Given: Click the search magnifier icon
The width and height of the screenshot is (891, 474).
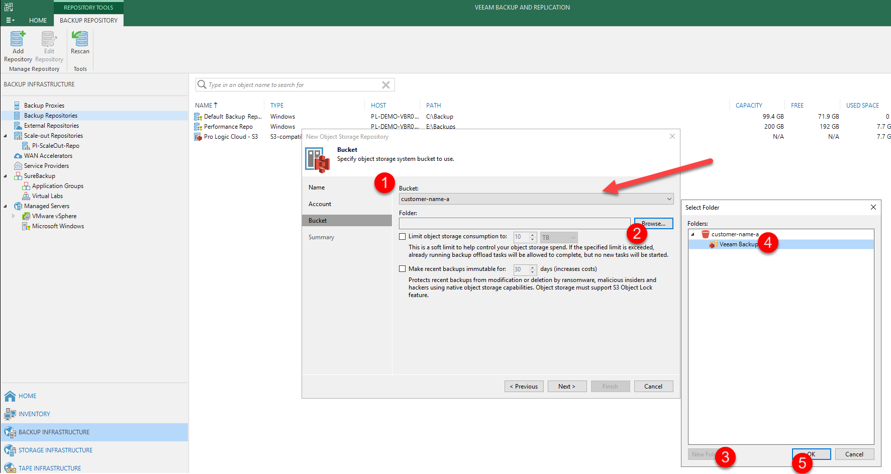Looking at the screenshot, I should pos(202,84).
